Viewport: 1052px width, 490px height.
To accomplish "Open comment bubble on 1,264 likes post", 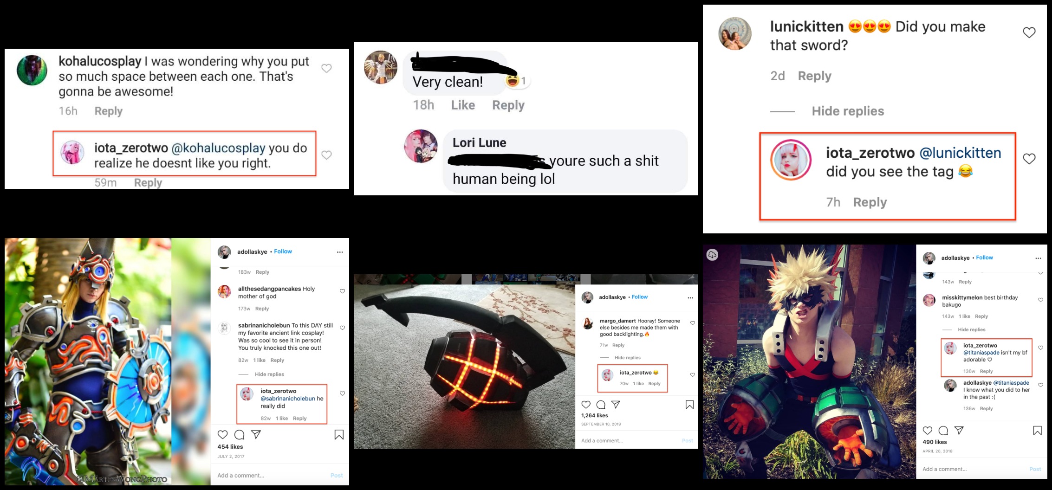I will (x=601, y=405).
